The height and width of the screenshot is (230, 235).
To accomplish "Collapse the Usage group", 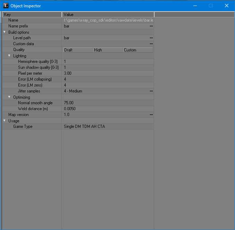I will pyautogui.click(x=5, y=121).
